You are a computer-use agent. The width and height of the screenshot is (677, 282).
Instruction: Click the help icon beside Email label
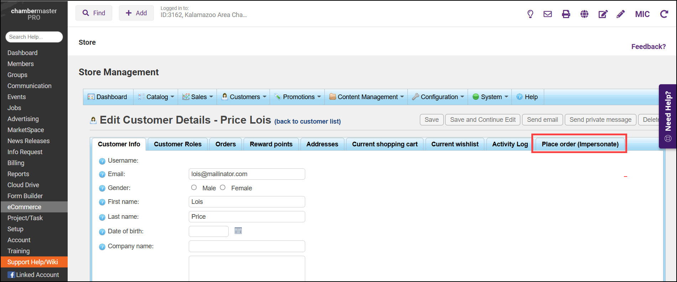(x=102, y=174)
